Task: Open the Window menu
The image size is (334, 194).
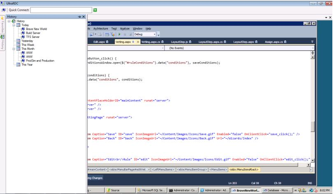Action: point(137,28)
